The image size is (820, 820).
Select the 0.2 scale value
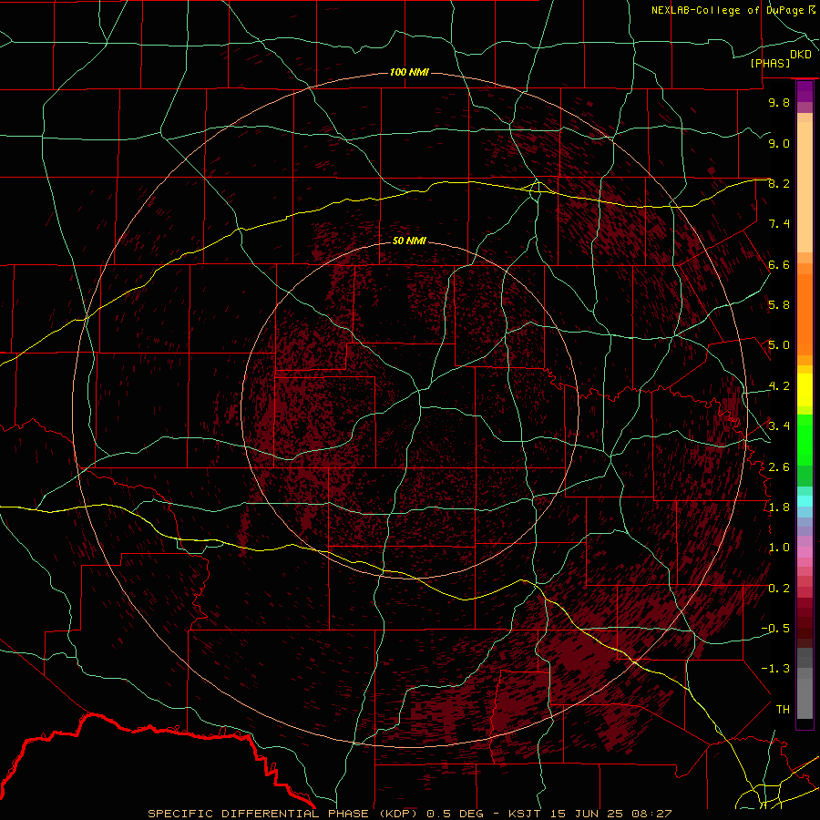(x=779, y=588)
